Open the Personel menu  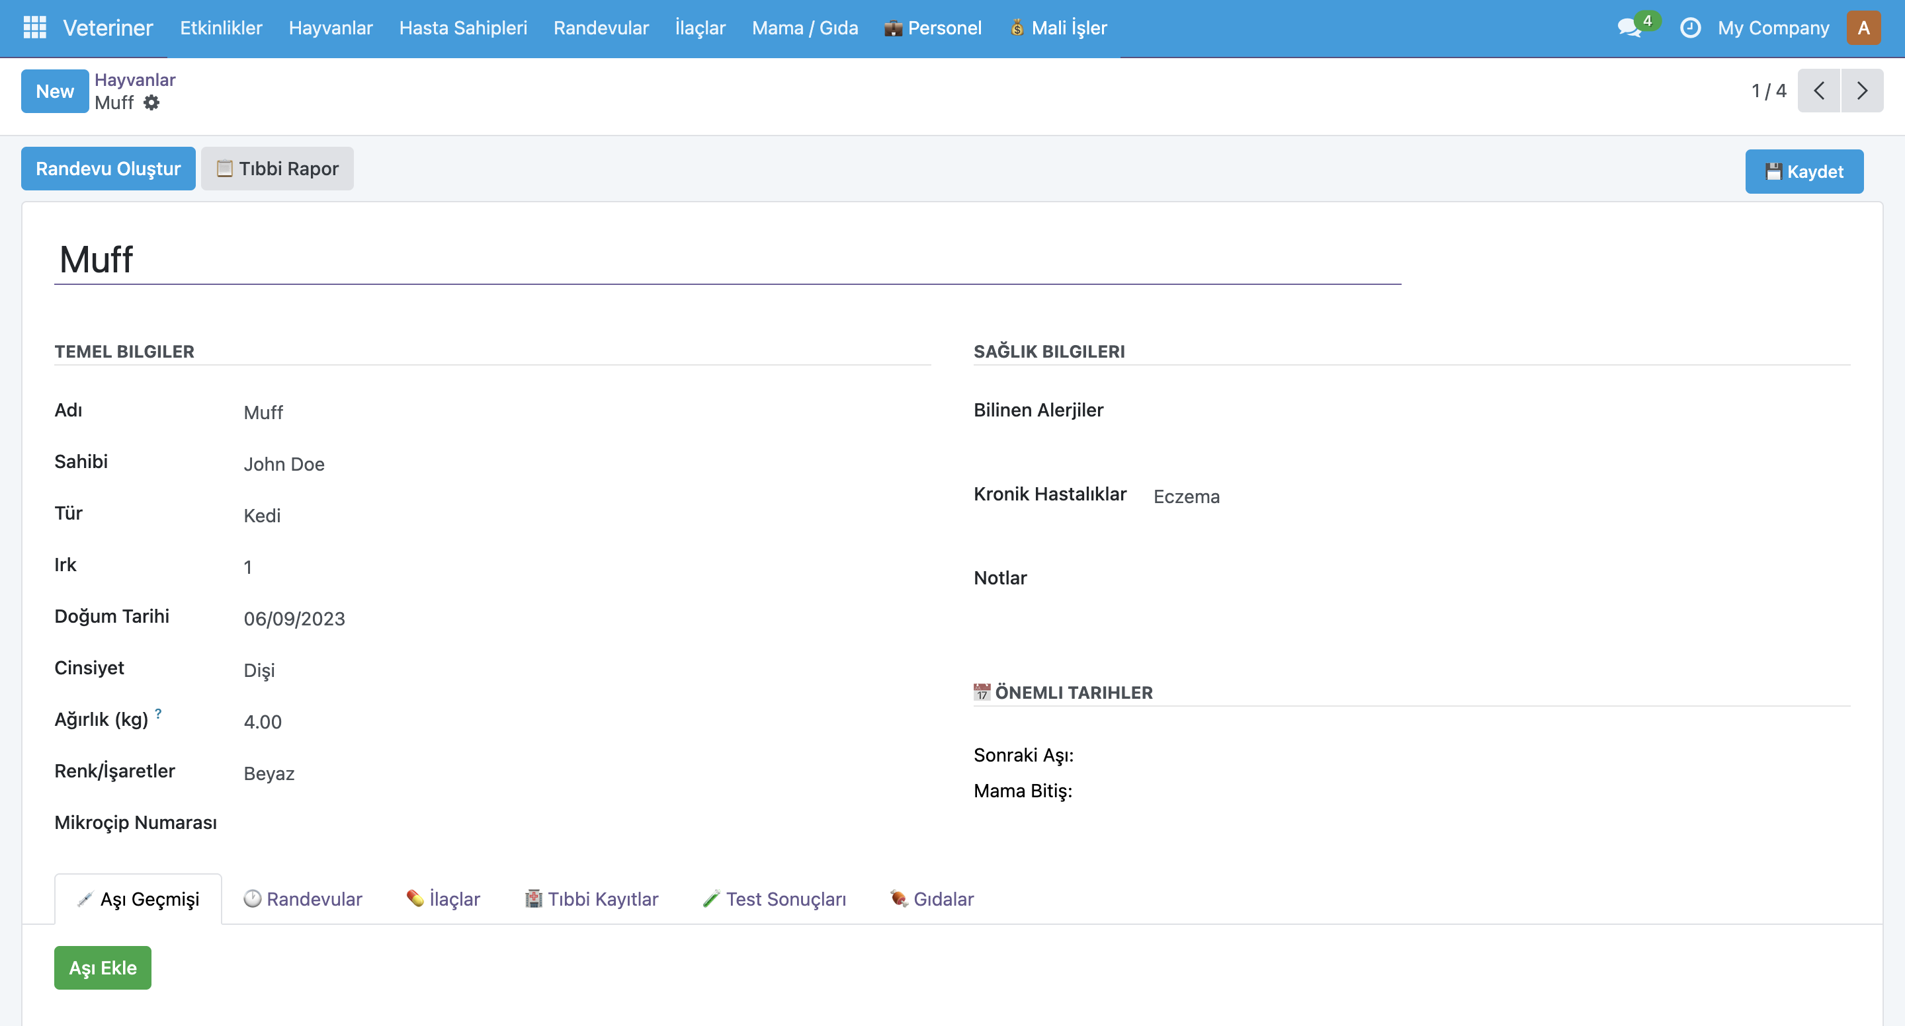pos(933,28)
